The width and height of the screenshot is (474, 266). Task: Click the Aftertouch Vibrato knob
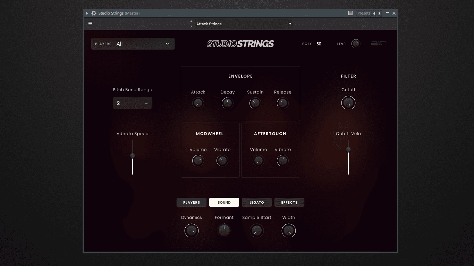[x=282, y=161]
